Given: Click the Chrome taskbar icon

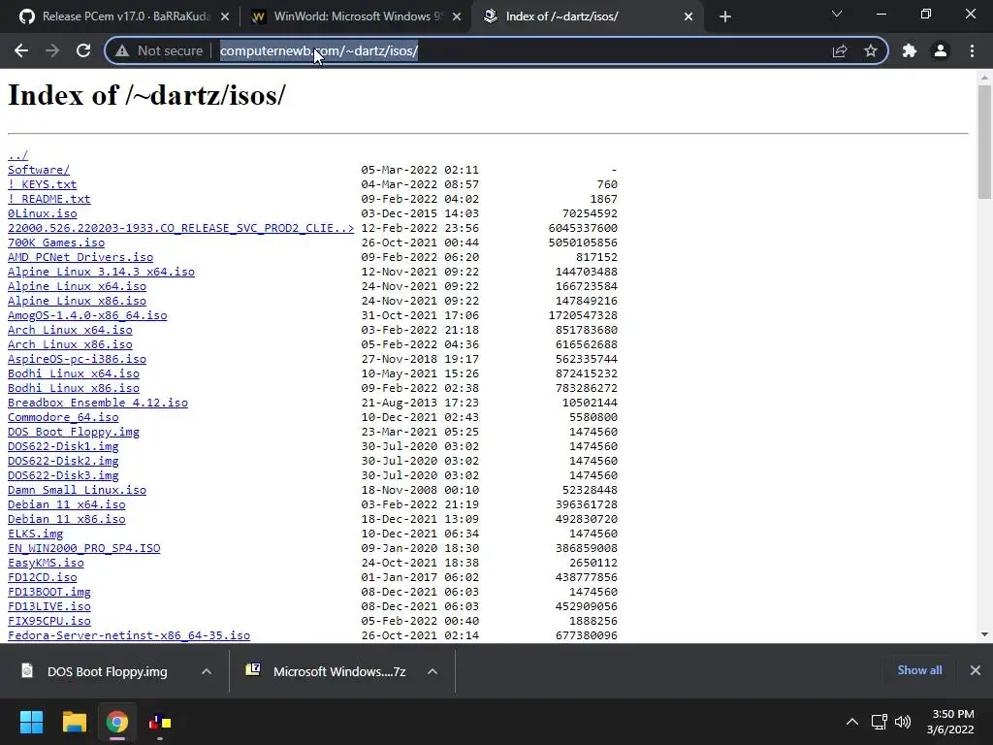Looking at the screenshot, I should [x=117, y=722].
